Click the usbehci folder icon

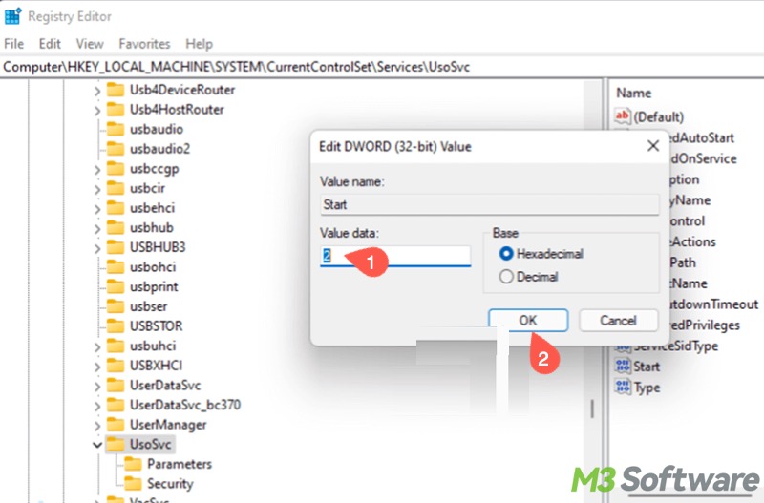tap(116, 208)
